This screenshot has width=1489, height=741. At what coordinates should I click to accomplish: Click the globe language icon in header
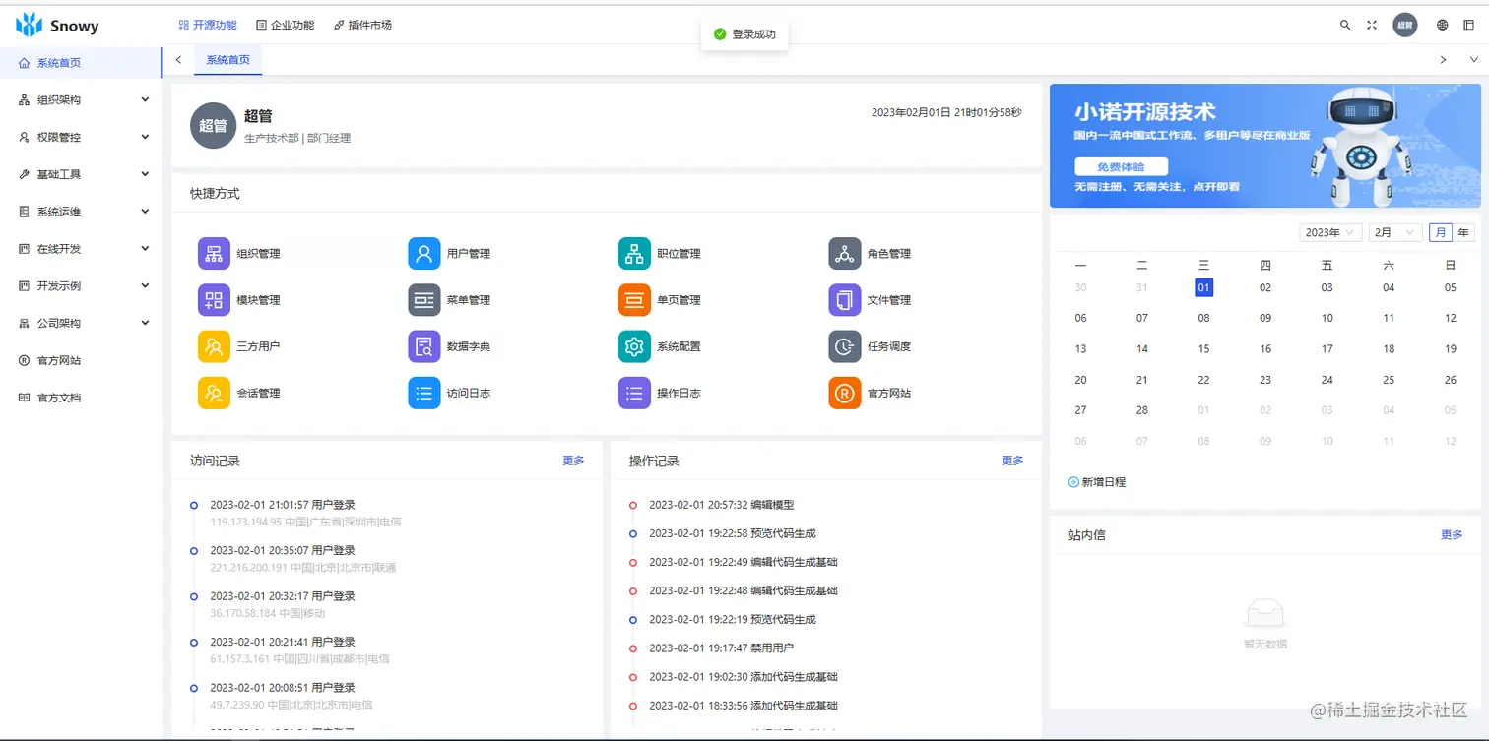tap(1443, 25)
